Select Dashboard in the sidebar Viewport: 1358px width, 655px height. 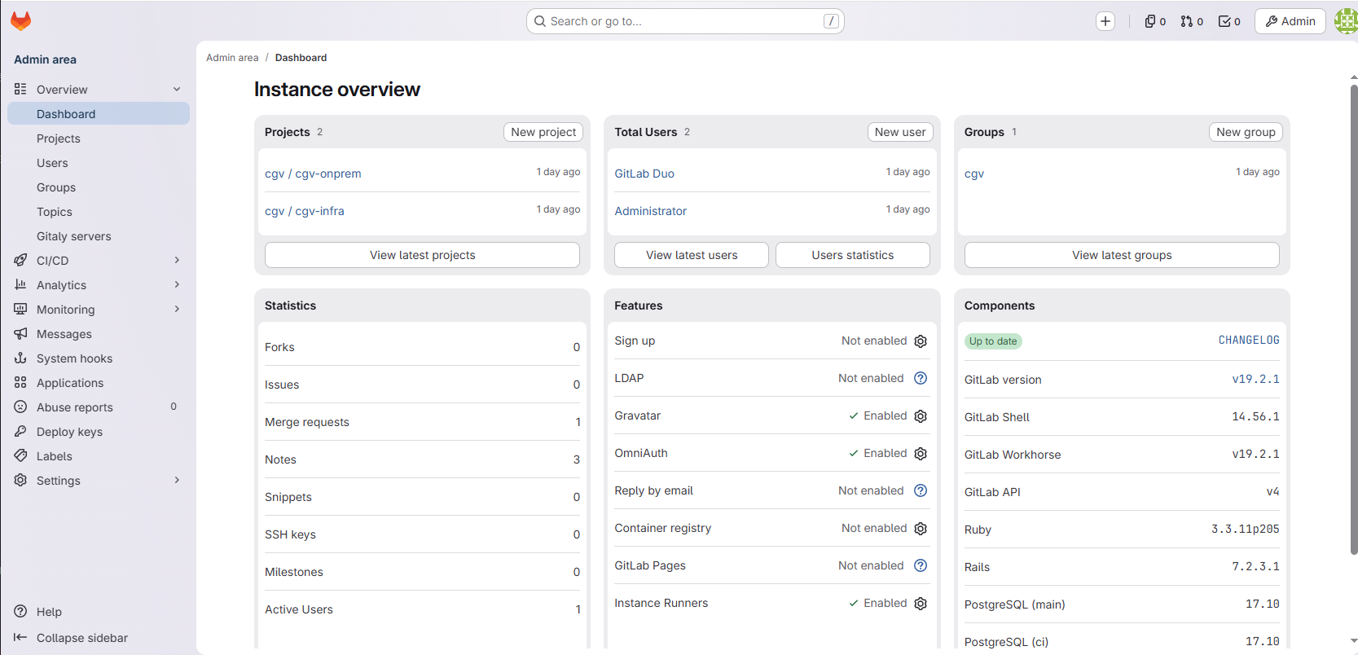99,114
